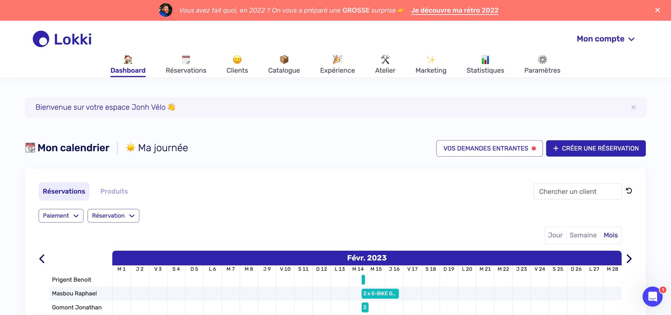Click the Dashboard house icon
The image size is (671, 315).
128,59
